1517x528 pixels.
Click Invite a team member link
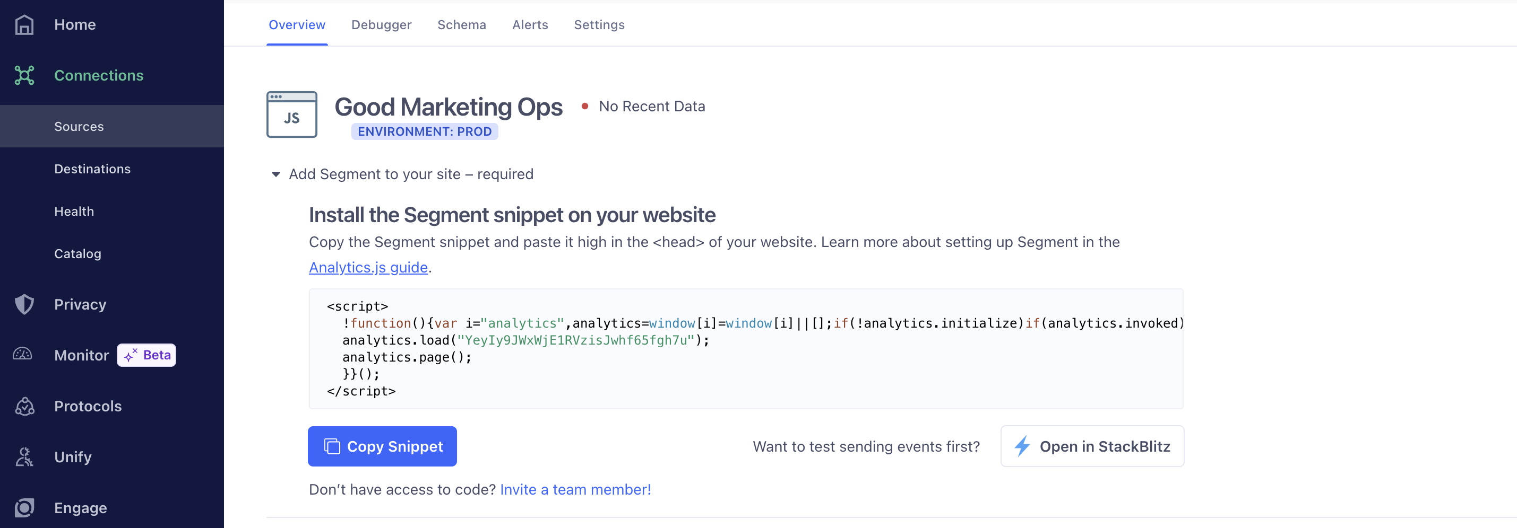click(575, 490)
